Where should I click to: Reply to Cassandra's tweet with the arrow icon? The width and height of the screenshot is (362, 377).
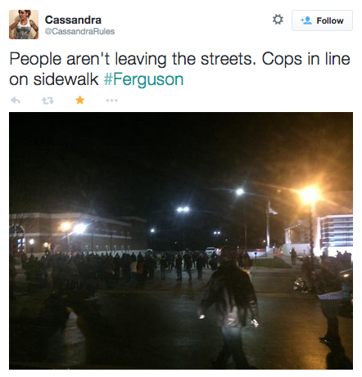pyautogui.click(x=16, y=101)
